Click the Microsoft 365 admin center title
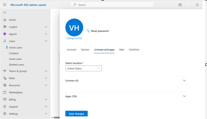Screen dimensions: 207x119 (x=28, y=5)
